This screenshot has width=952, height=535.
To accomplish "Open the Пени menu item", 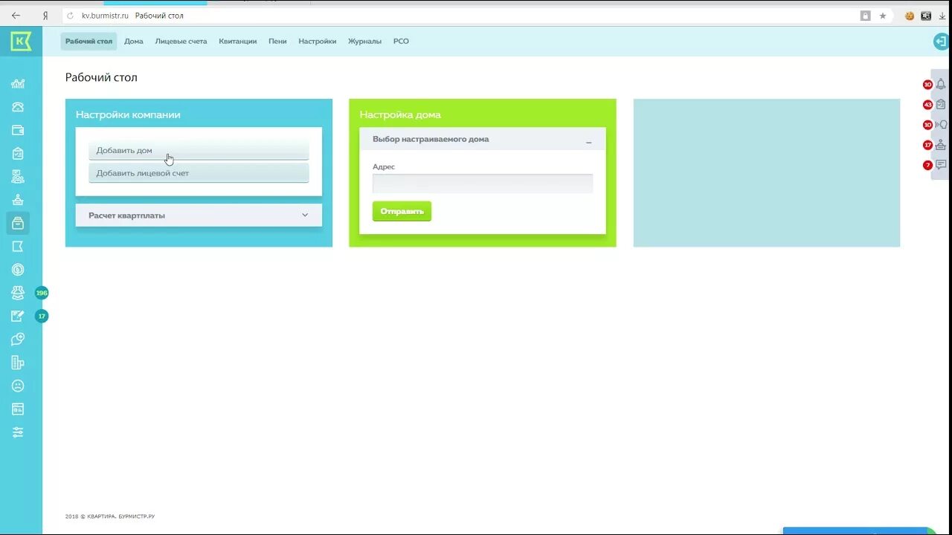I will pyautogui.click(x=277, y=42).
